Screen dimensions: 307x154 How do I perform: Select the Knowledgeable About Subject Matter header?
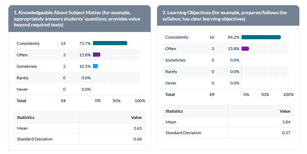tap(79, 19)
